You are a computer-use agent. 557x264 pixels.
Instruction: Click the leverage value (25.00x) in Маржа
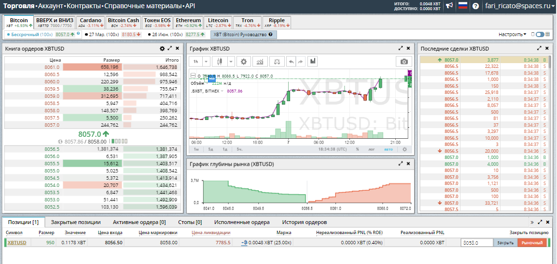click(x=282, y=243)
